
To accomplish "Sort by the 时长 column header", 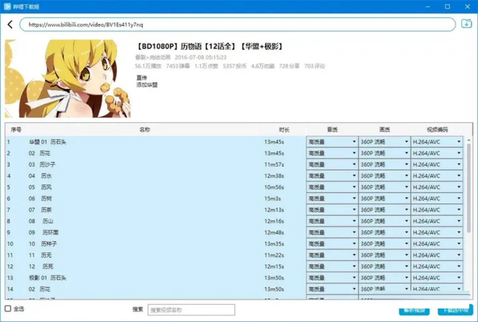I will click(x=284, y=130).
